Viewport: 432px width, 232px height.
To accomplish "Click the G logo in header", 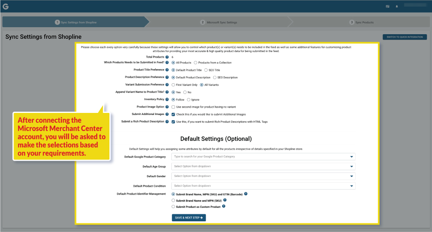I will [x=5, y=6].
